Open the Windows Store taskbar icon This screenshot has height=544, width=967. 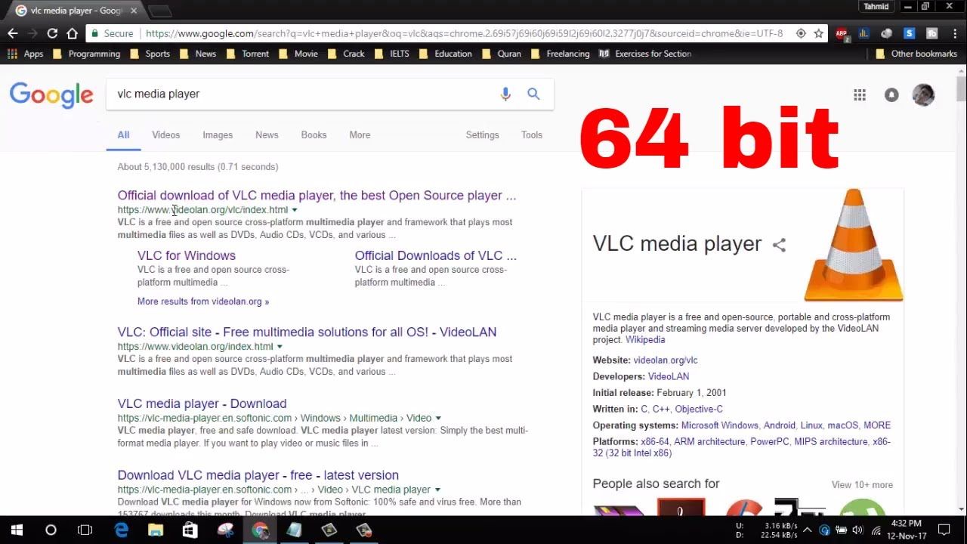click(190, 530)
